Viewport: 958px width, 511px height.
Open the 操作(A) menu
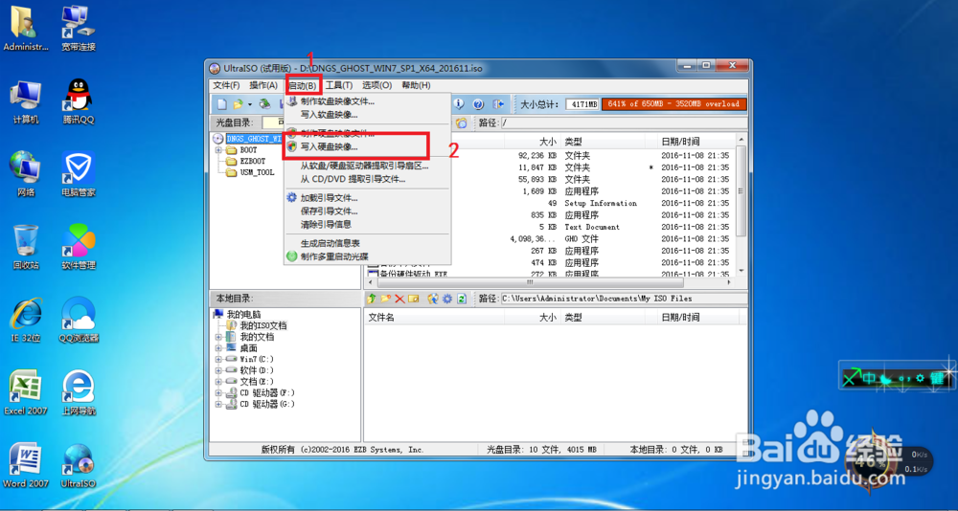[x=263, y=85]
